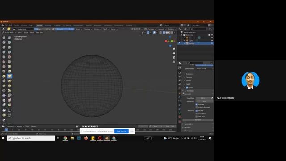The width and height of the screenshot is (286, 161).
Task: Click the Windows search box
Action: 31,138
